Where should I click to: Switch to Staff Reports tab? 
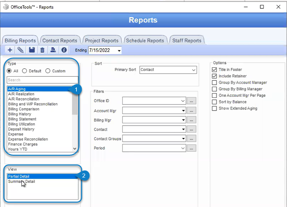[187, 41]
